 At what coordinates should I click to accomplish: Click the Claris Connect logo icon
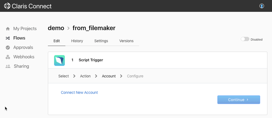(7, 6)
